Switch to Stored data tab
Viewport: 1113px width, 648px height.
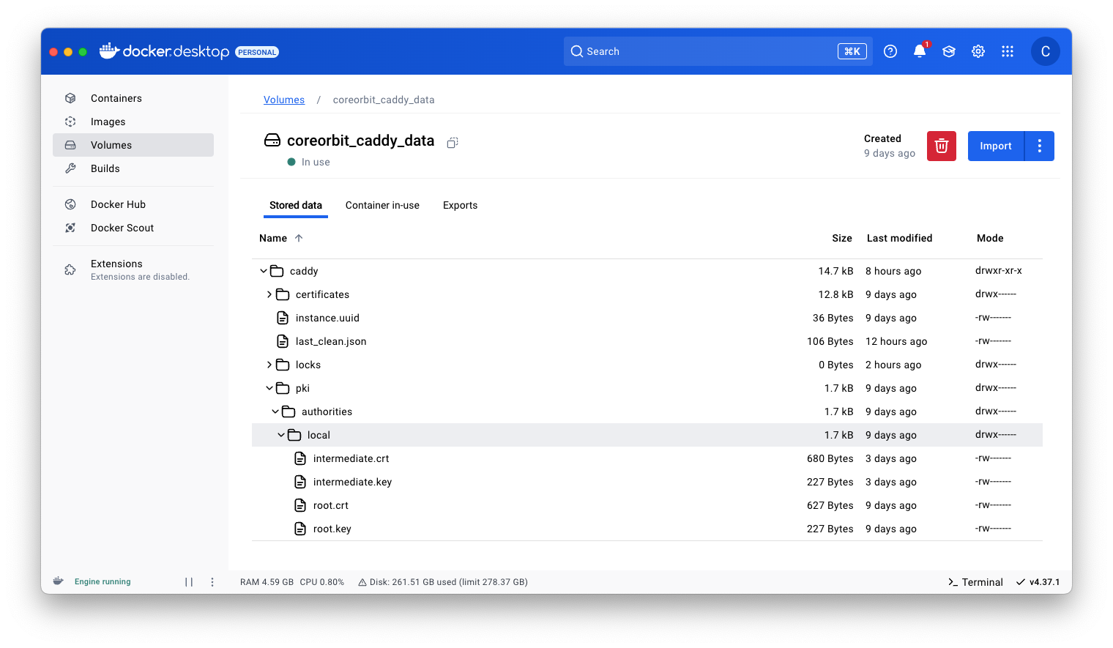[x=296, y=205]
